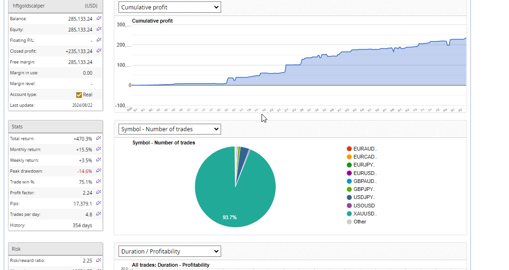Click the chart icon beside Balance
509x270 pixels.
pyautogui.click(x=99, y=18)
